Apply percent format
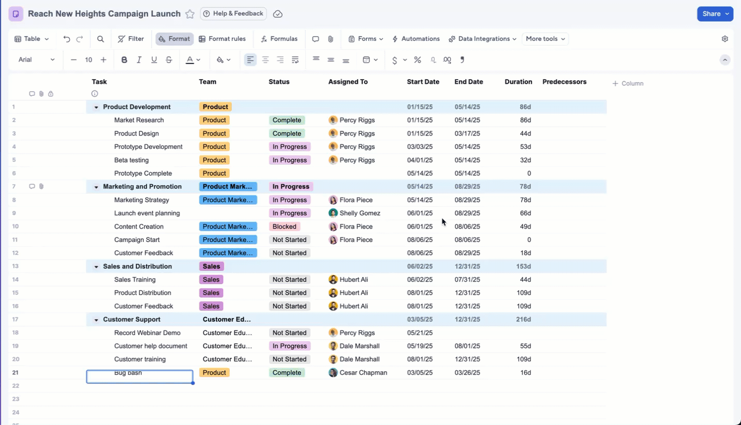Viewport: 741px width, 425px height. 418,60
